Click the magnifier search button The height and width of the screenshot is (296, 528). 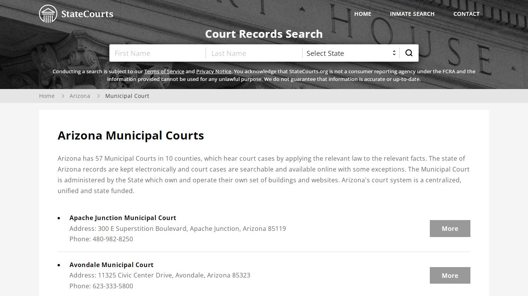point(409,53)
